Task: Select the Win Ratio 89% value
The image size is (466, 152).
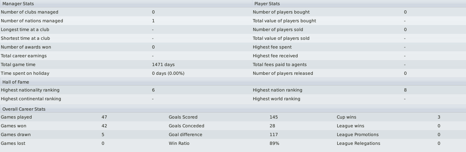Action: (274, 143)
